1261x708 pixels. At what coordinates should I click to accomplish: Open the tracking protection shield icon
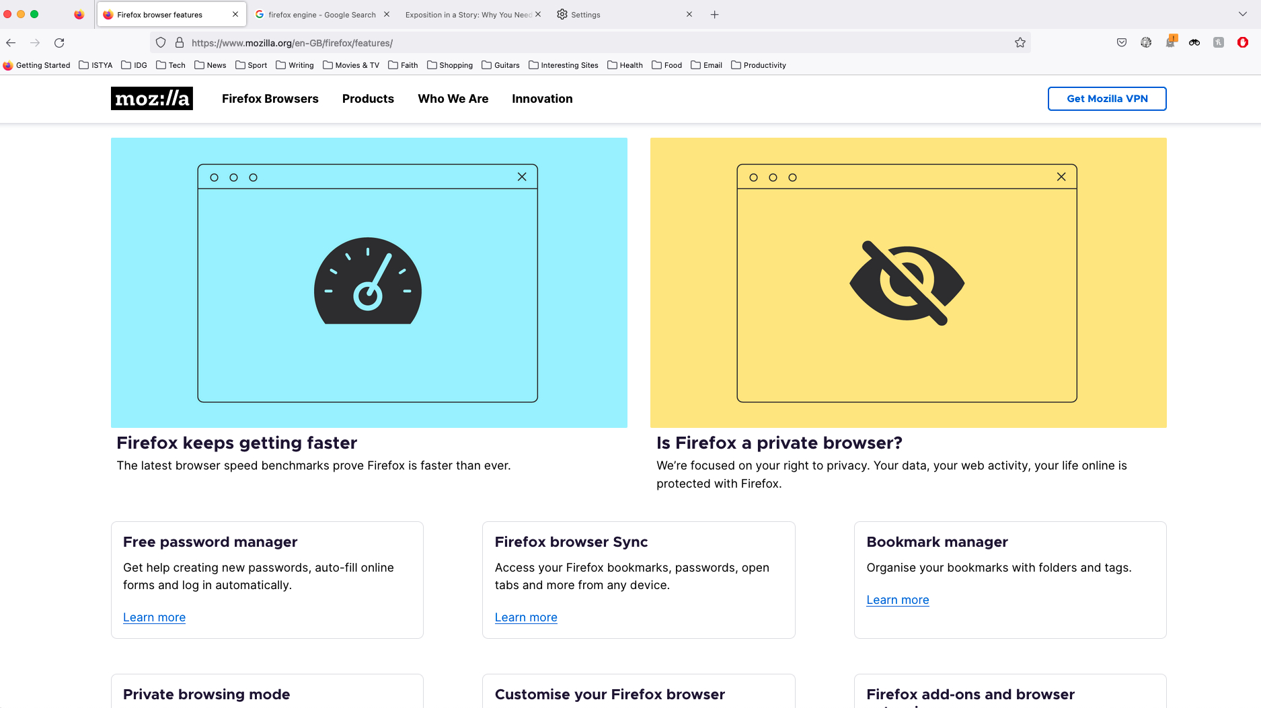[x=161, y=43]
